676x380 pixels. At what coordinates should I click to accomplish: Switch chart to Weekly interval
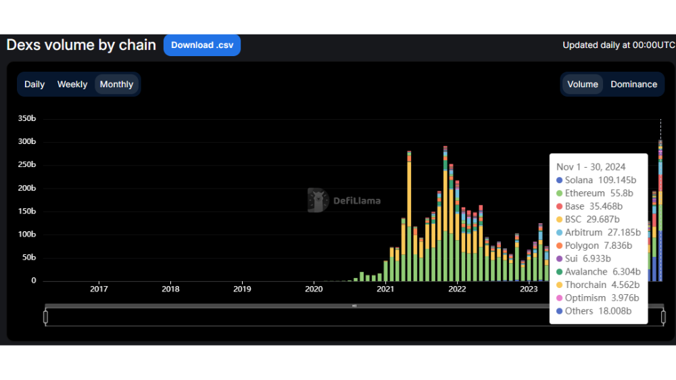coord(72,84)
